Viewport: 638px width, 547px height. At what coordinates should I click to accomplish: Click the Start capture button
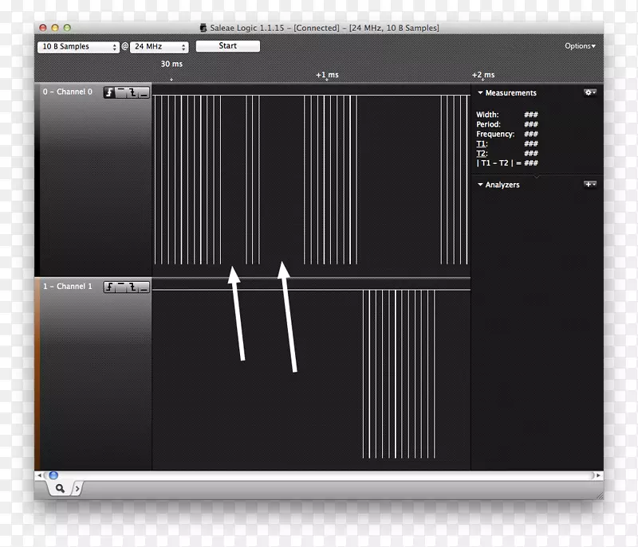point(228,46)
